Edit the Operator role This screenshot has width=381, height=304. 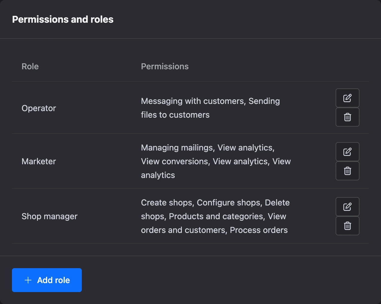click(348, 98)
